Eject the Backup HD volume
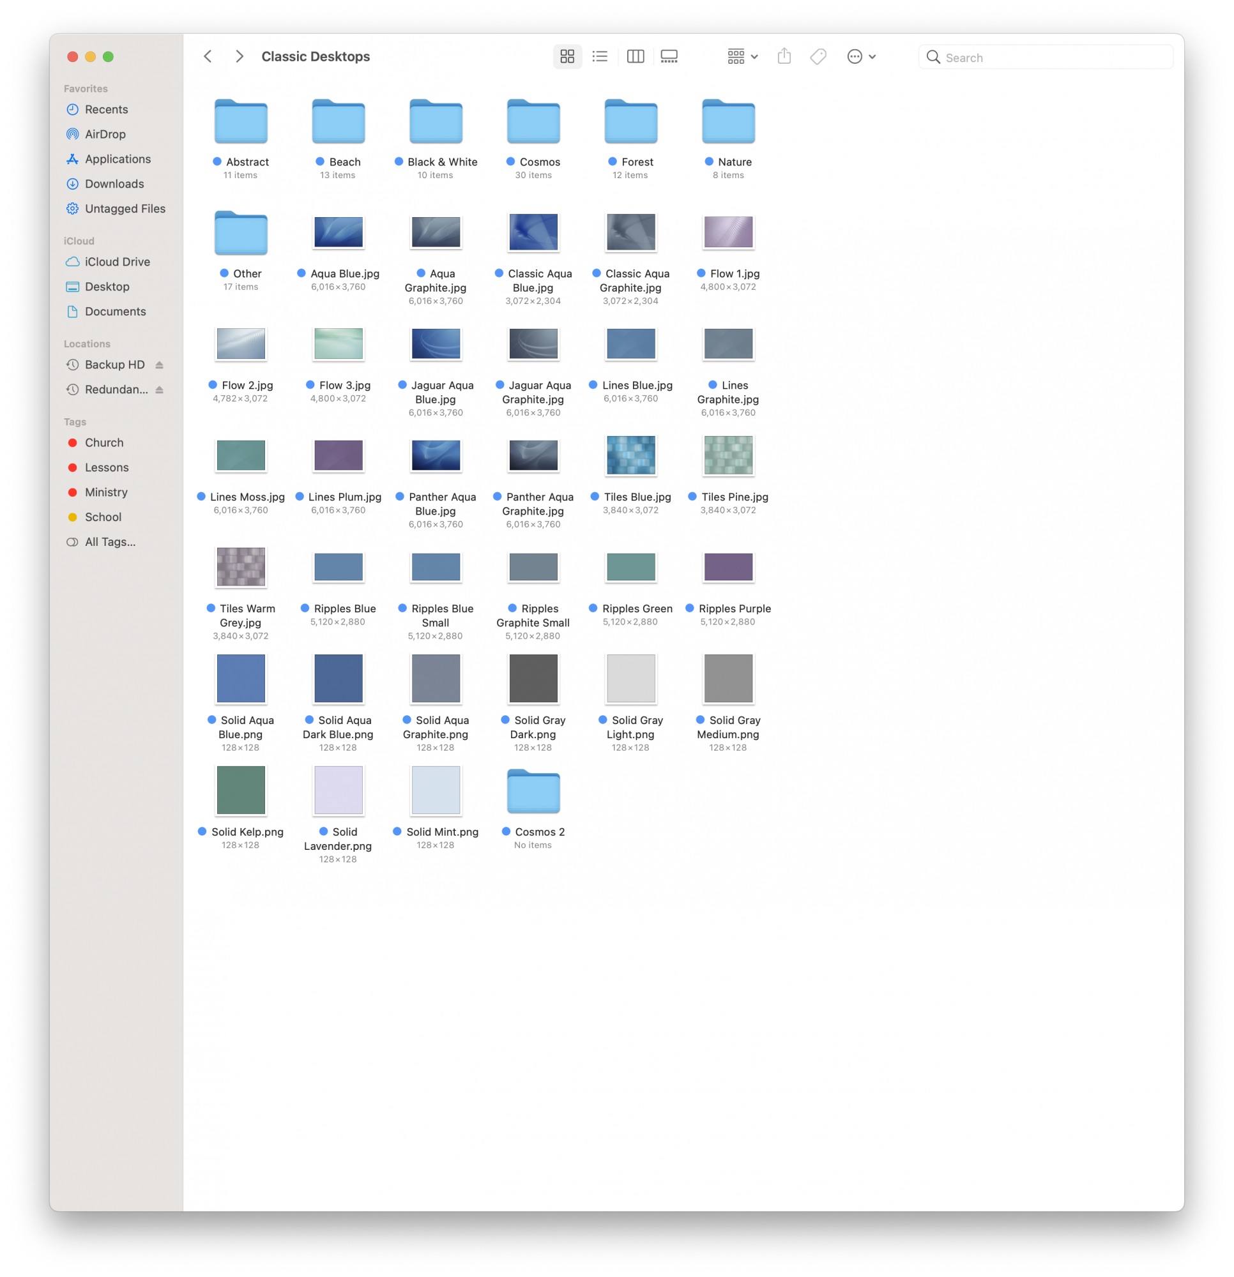 coord(159,365)
